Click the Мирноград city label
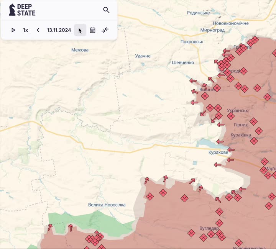The height and width of the screenshot is (249, 276). (x=212, y=30)
